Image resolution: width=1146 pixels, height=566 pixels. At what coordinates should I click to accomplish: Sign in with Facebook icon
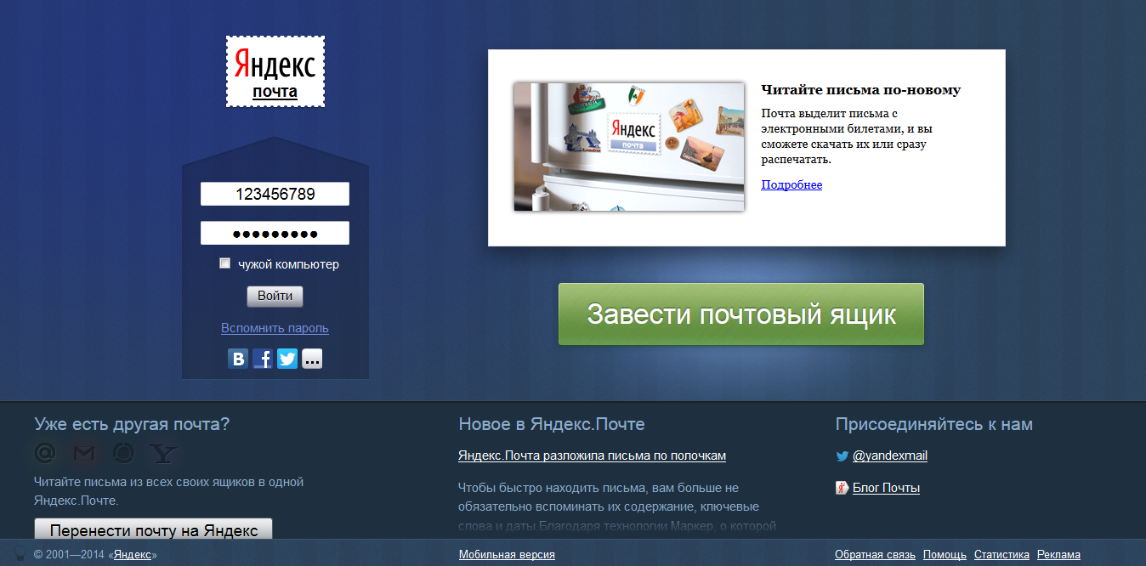click(x=263, y=359)
